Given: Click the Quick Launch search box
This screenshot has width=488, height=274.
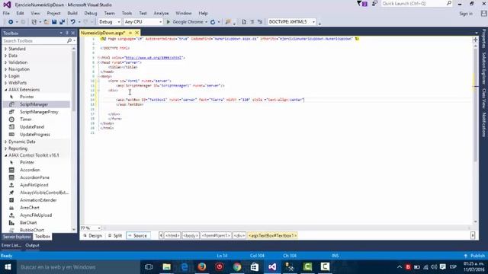Looking at the screenshot, I should [x=416, y=4].
